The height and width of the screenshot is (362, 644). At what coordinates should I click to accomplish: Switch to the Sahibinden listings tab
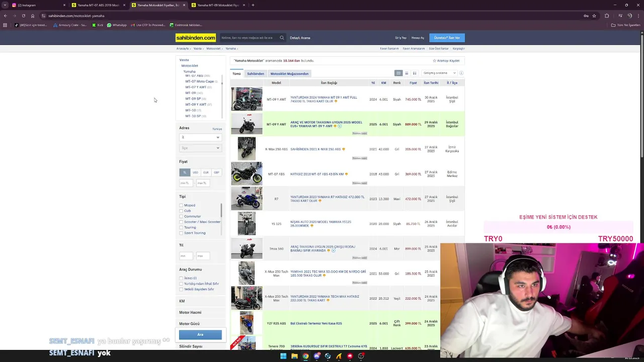[255, 73]
